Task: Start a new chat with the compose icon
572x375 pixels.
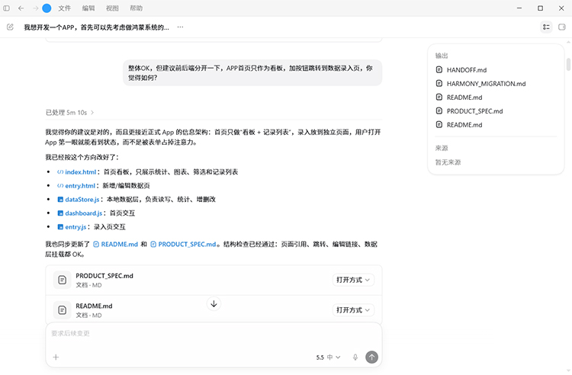Action: [x=10, y=27]
